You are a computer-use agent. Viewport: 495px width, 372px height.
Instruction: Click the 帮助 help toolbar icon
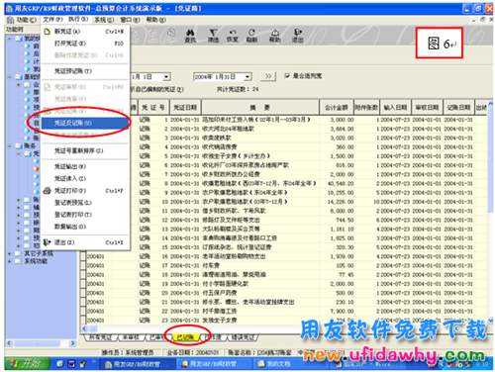tap(275, 36)
